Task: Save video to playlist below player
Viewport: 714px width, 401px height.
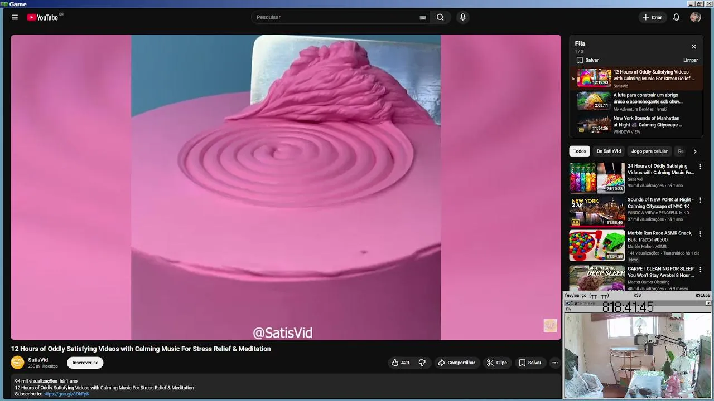Action: click(x=530, y=363)
